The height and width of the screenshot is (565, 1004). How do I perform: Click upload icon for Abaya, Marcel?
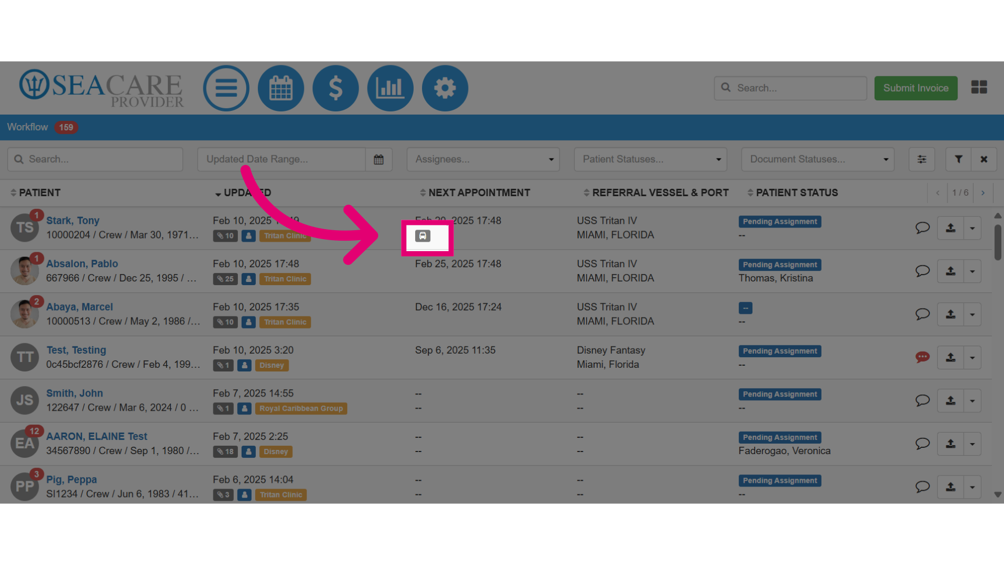(951, 314)
